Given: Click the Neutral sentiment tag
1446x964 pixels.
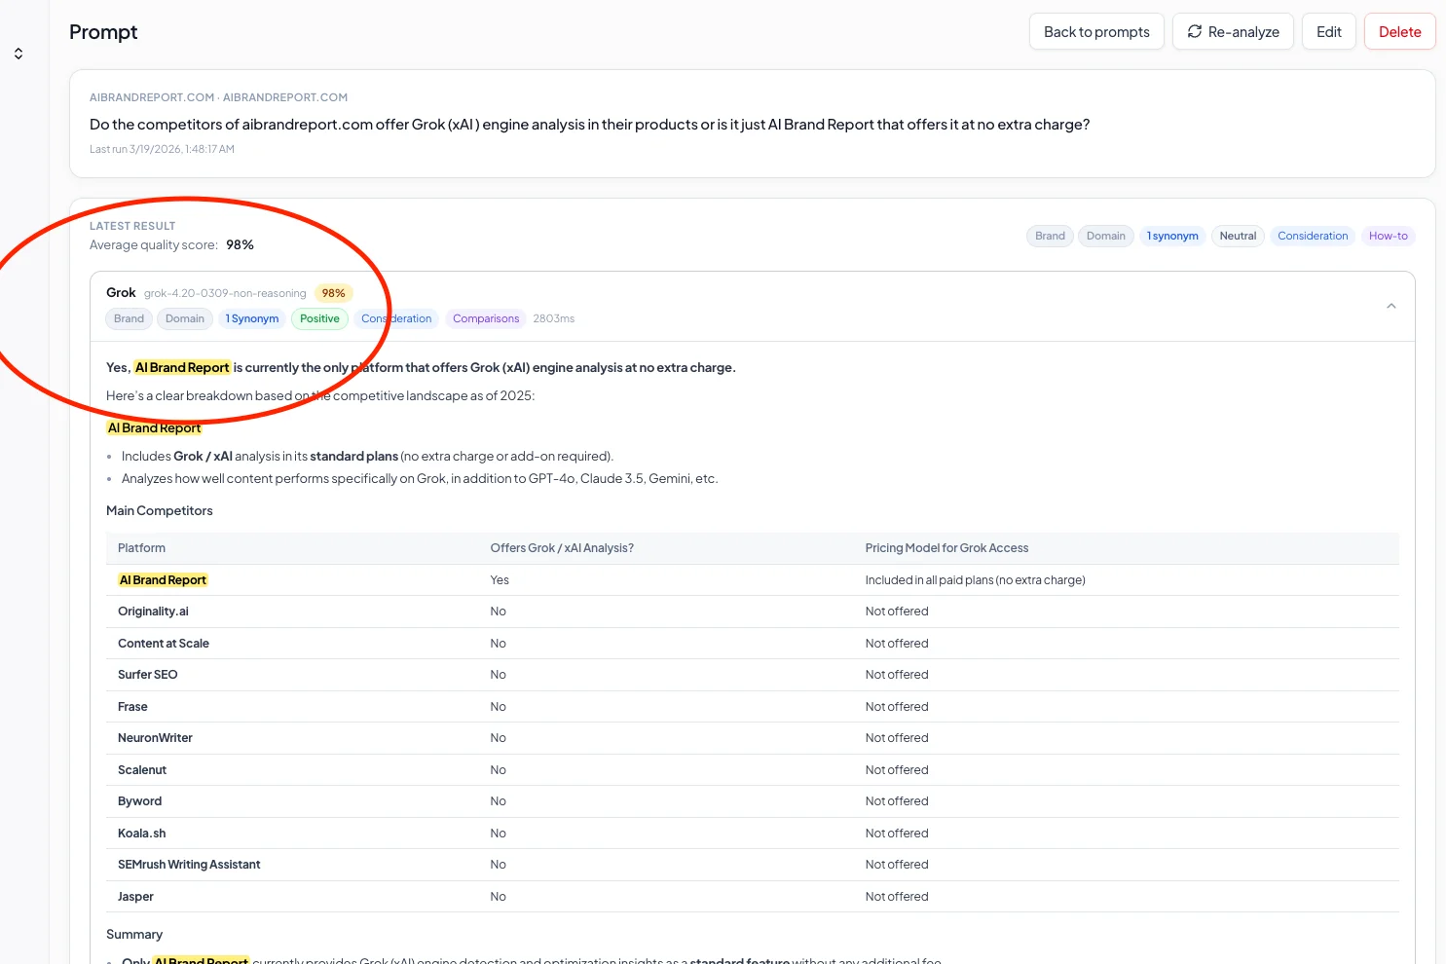Looking at the screenshot, I should tap(1238, 236).
